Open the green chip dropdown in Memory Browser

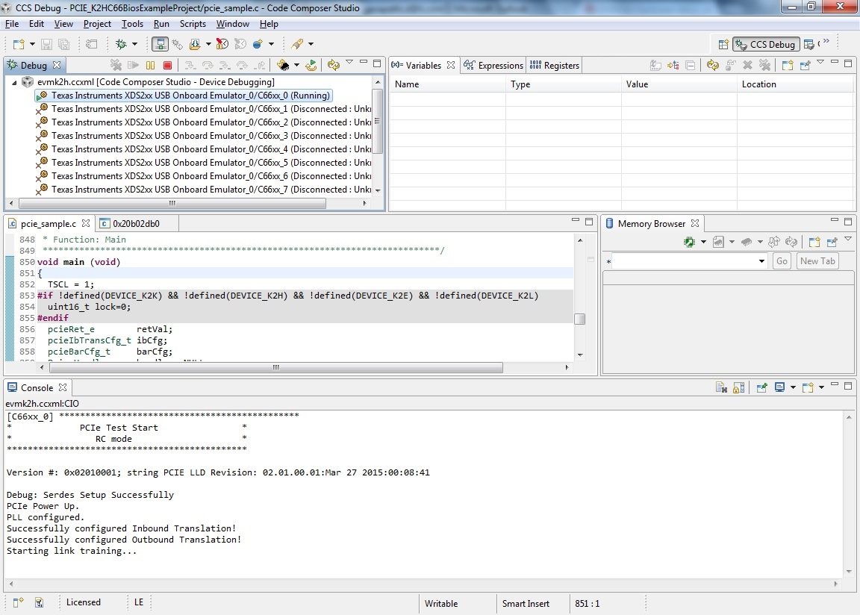coord(703,242)
